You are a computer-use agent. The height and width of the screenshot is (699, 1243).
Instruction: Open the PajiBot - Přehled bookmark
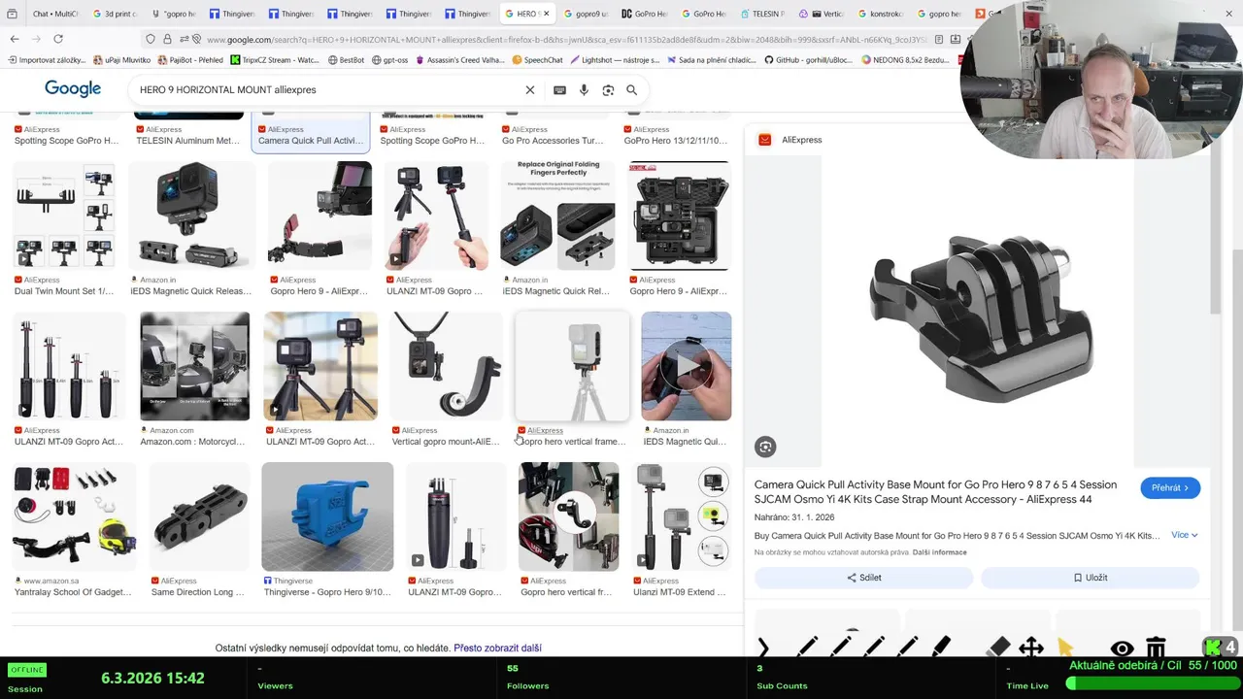pyautogui.click(x=190, y=60)
